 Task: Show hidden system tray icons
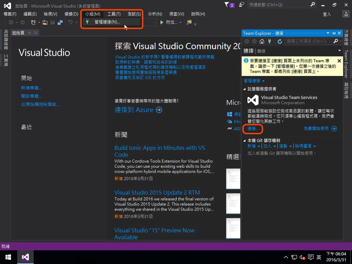[286, 257]
